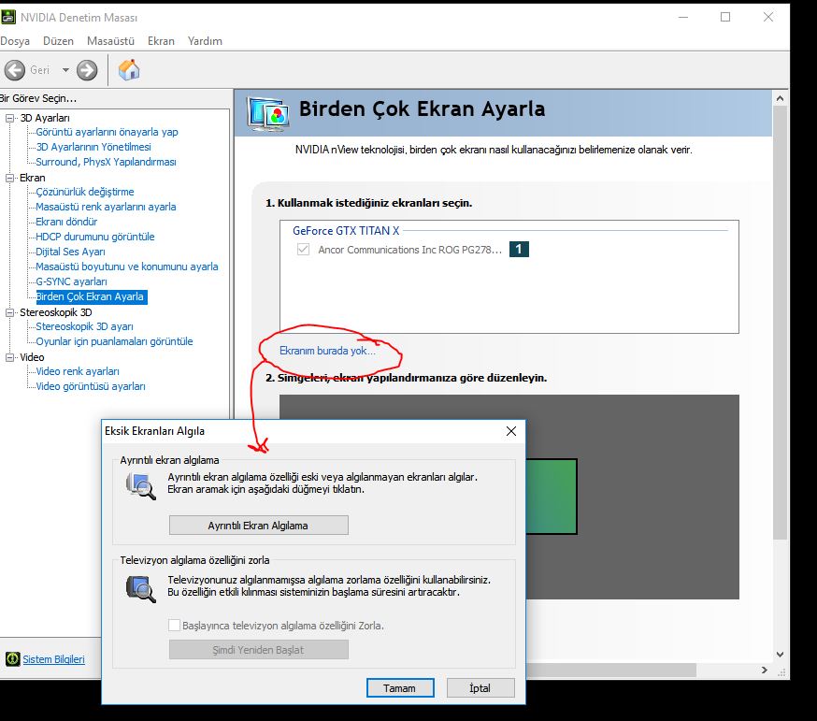Click the green display 1 arrangement thumbnail

coord(552,497)
